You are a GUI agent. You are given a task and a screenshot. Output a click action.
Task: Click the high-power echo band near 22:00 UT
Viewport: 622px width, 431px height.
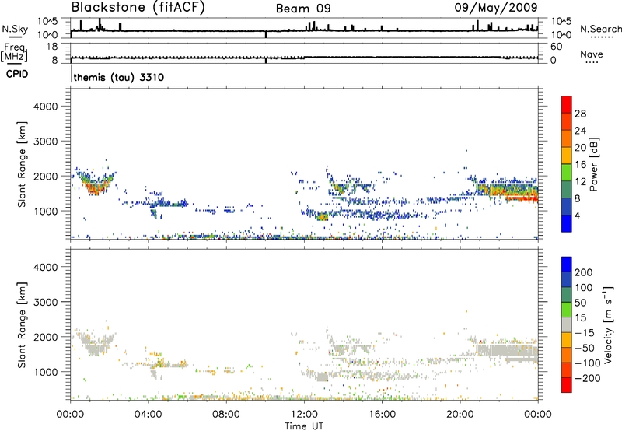pos(508,191)
